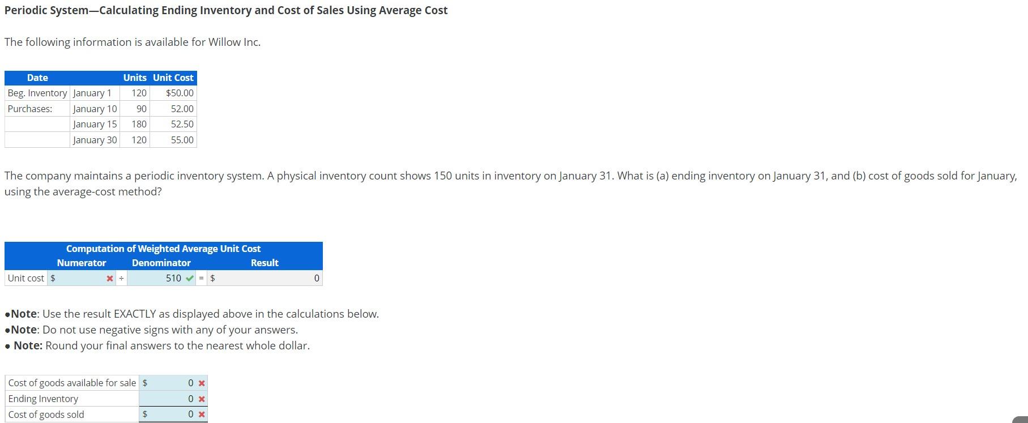Screen dimensions: 1028x423
Task: Click the red X next to Cost of goods sold
Action: pos(201,414)
